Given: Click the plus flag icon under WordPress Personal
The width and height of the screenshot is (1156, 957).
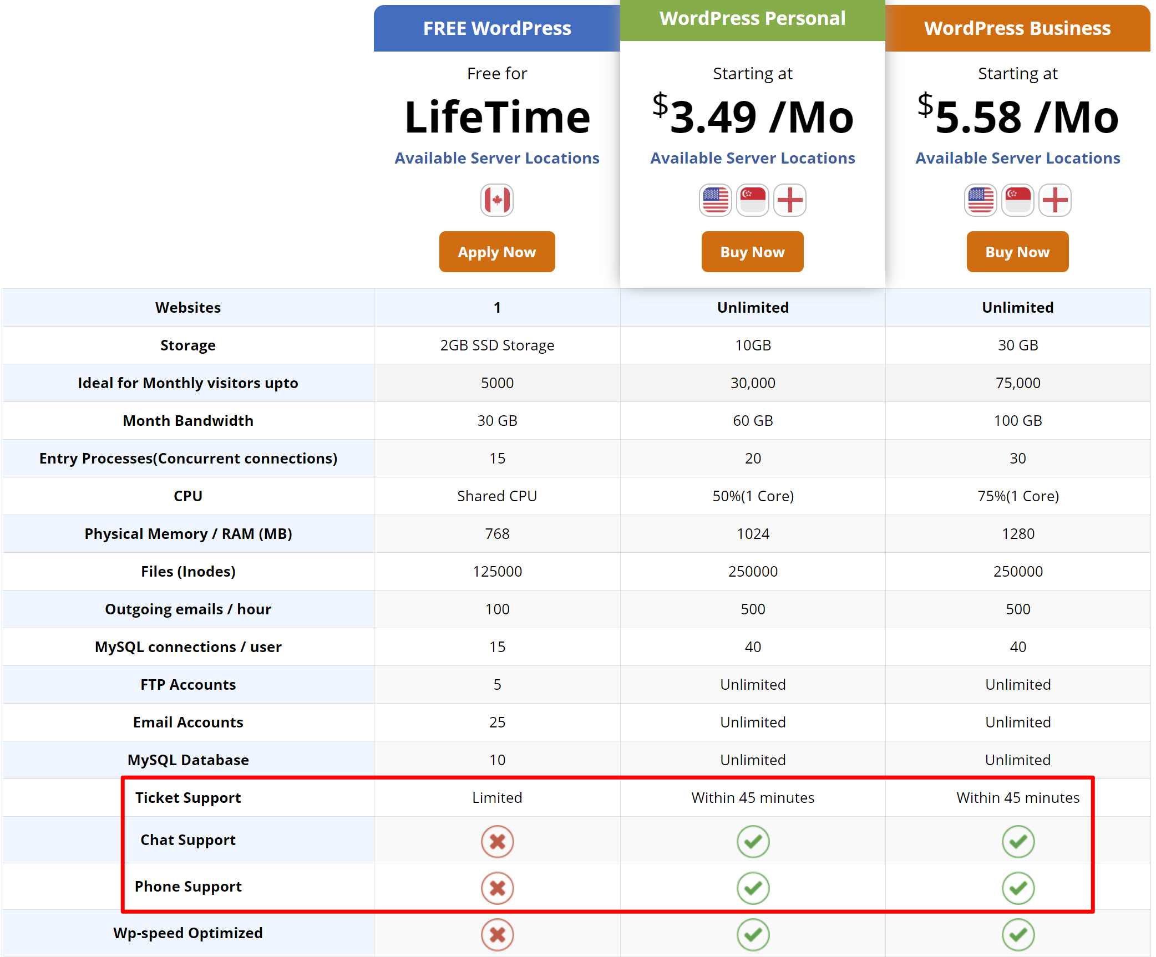Looking at the screenshot, I should (790, 200).
